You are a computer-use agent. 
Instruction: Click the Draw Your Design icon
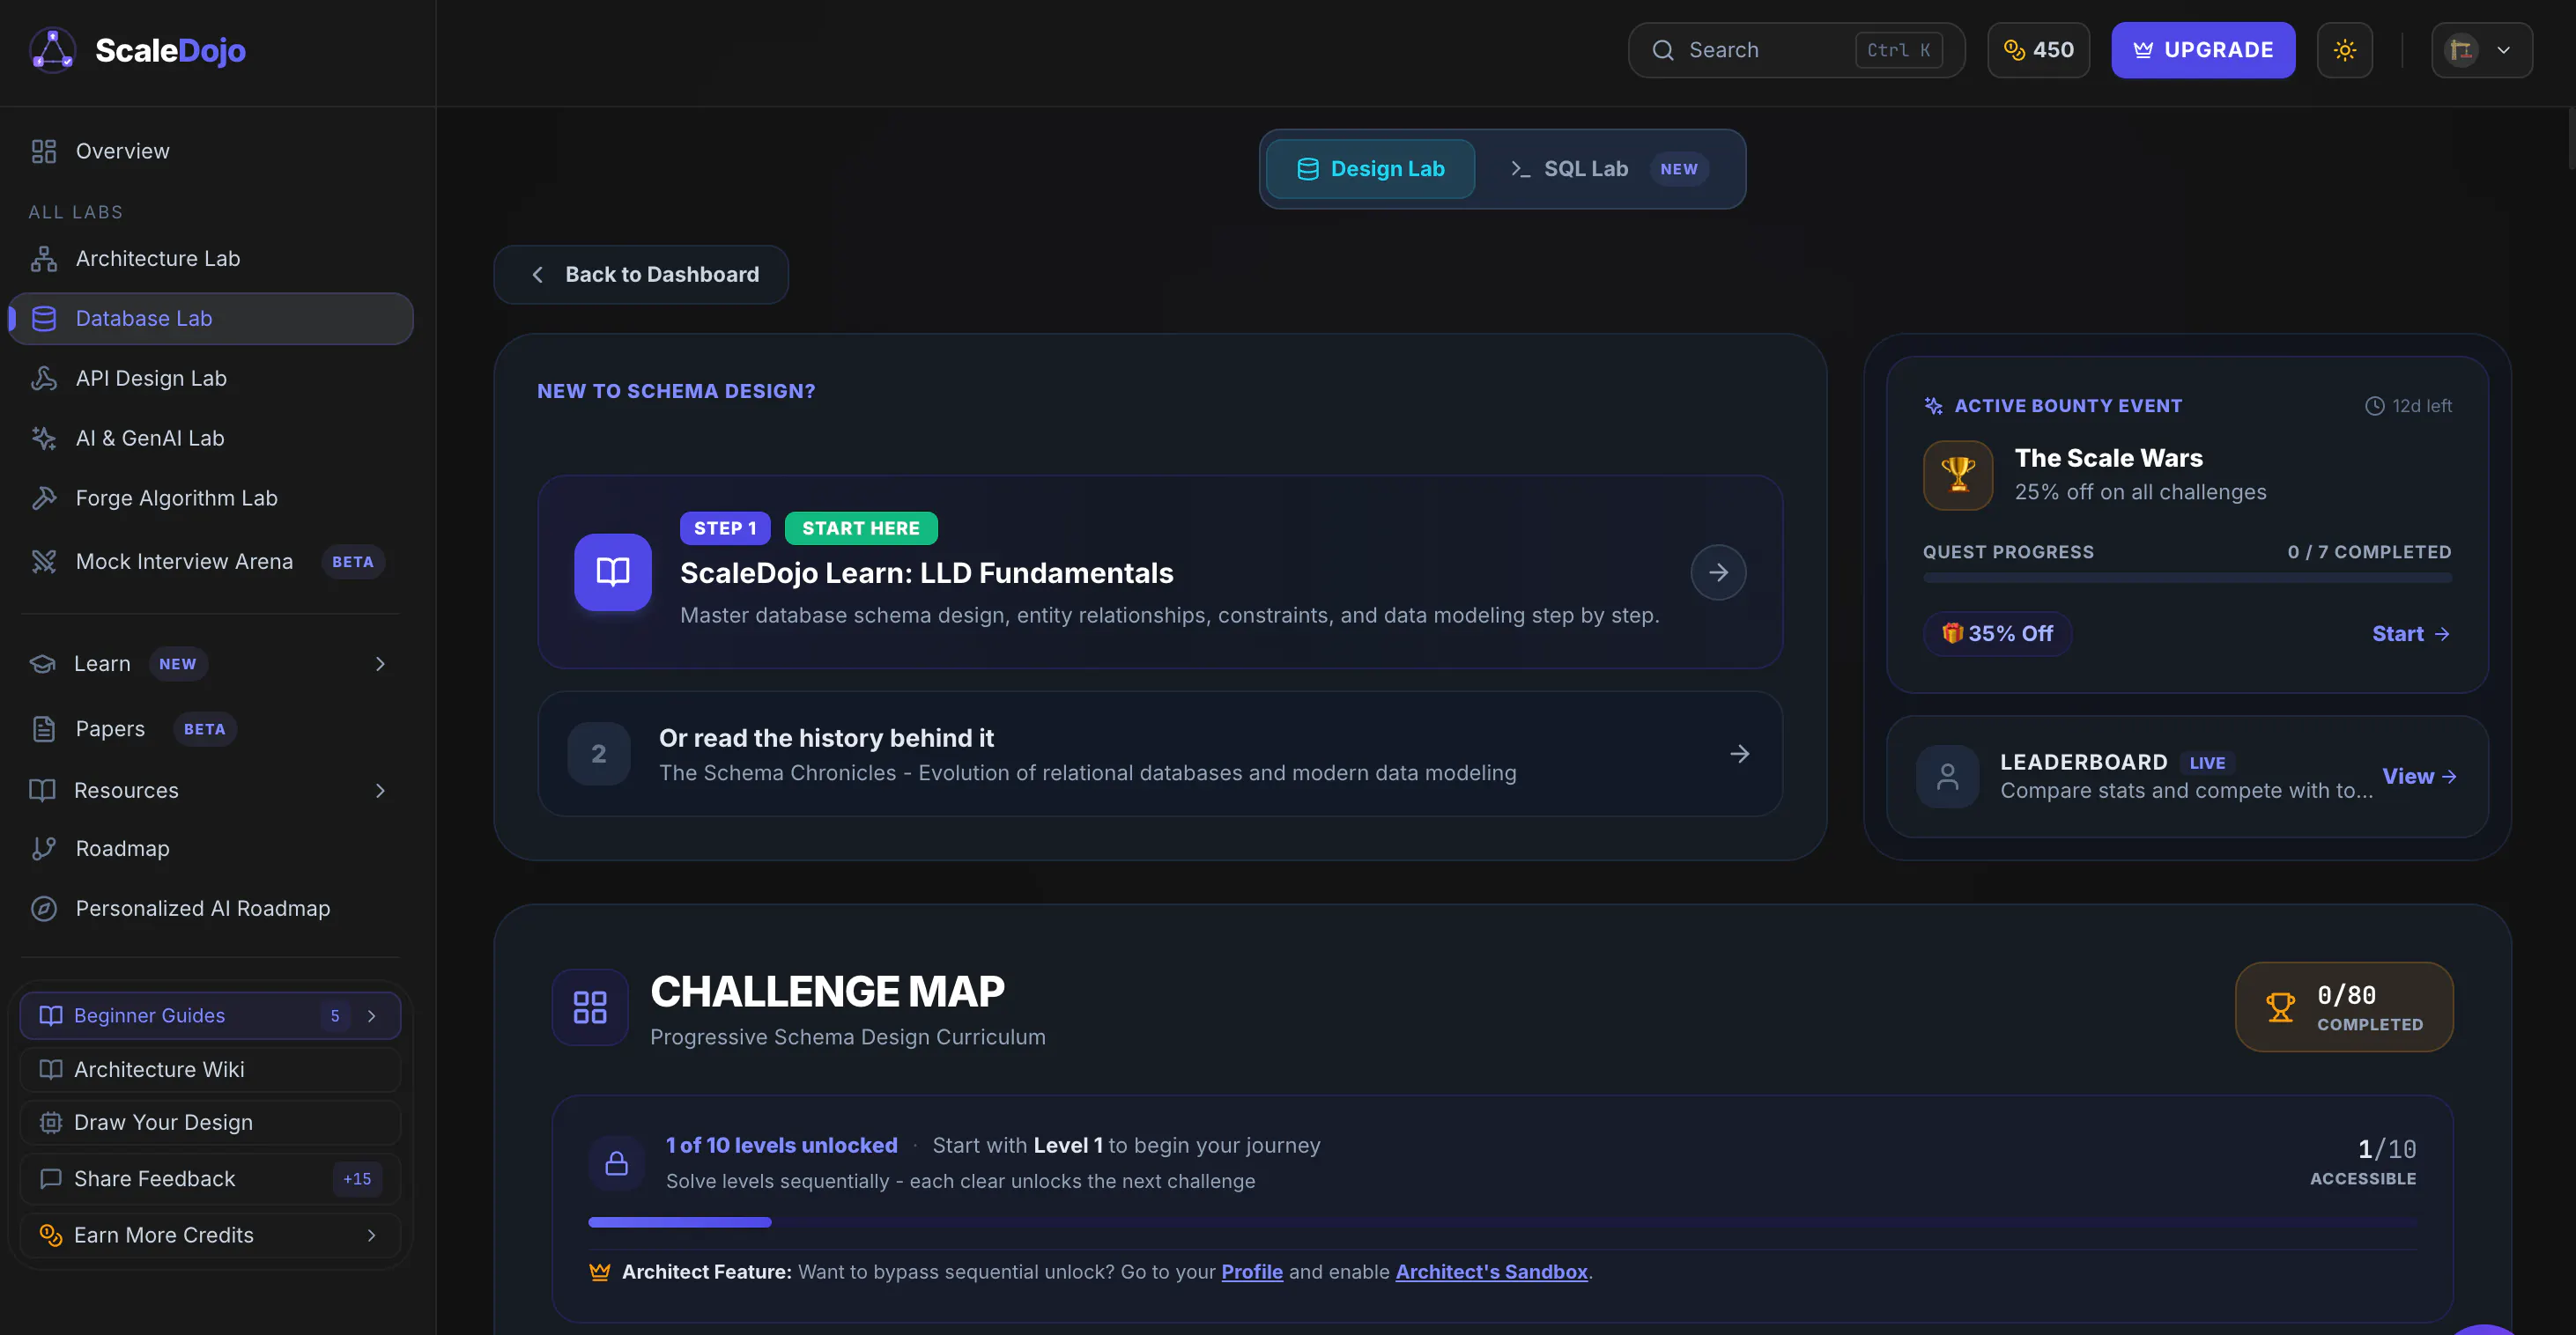[50, 1122]
